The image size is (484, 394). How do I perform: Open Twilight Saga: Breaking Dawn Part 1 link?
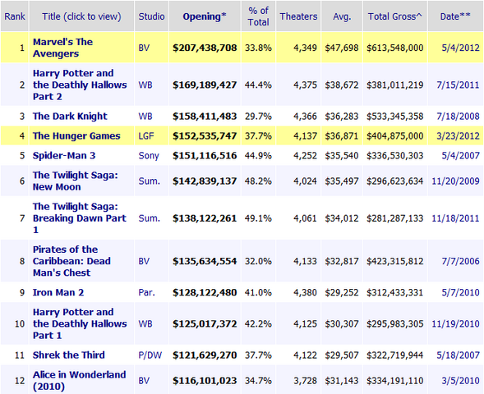pyautogui.click(x=80, y=218)
